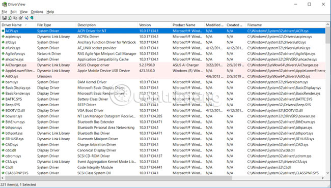
Task: Click the green status dot beside CLASSPNP.SYS
Action: (3, 173)
